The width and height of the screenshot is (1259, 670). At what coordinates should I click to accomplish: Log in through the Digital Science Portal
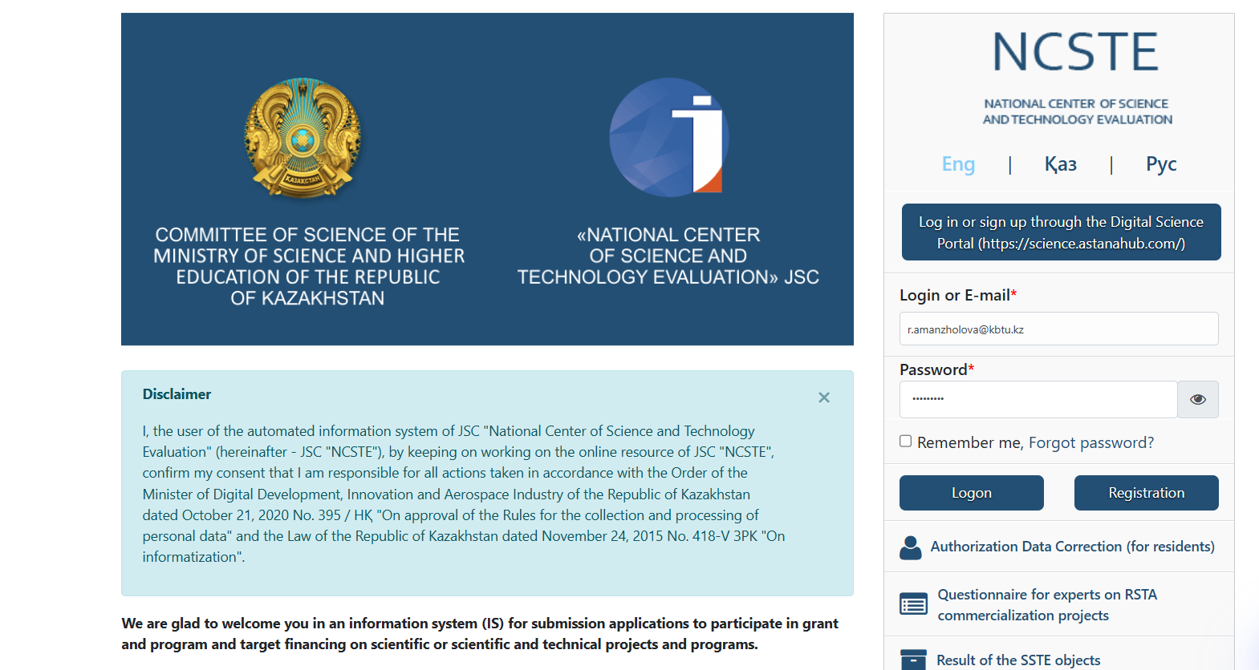coord(1061,232)
